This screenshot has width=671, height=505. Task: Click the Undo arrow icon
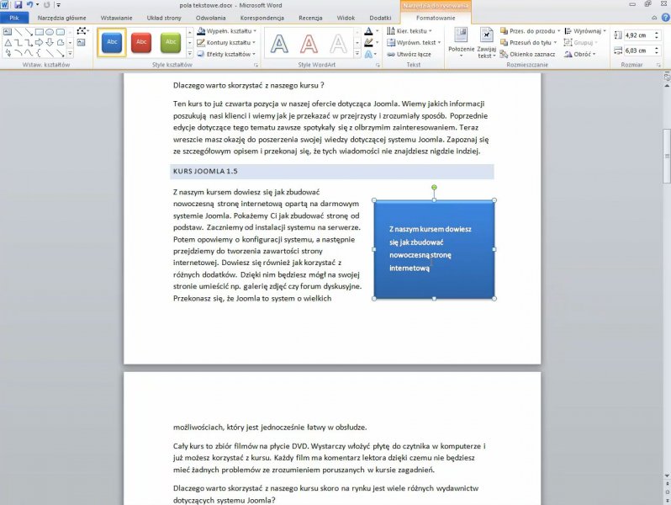click(29, 4)
